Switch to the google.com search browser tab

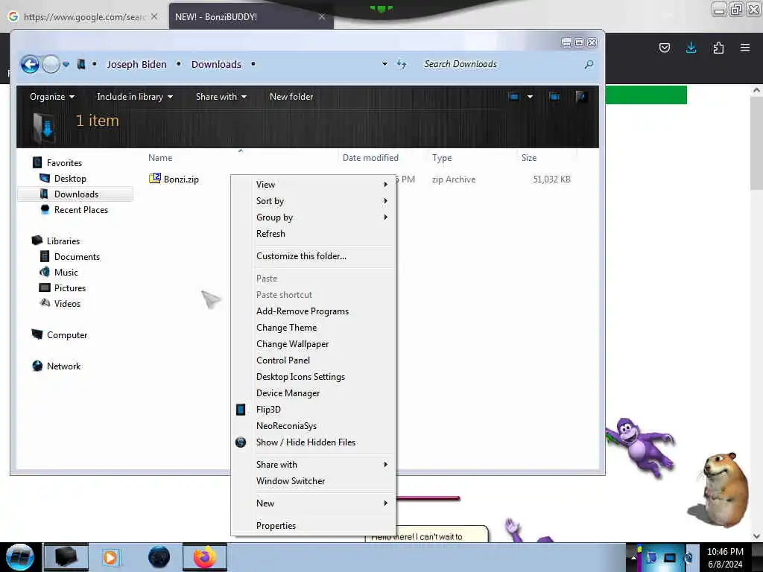click(84, 16)
